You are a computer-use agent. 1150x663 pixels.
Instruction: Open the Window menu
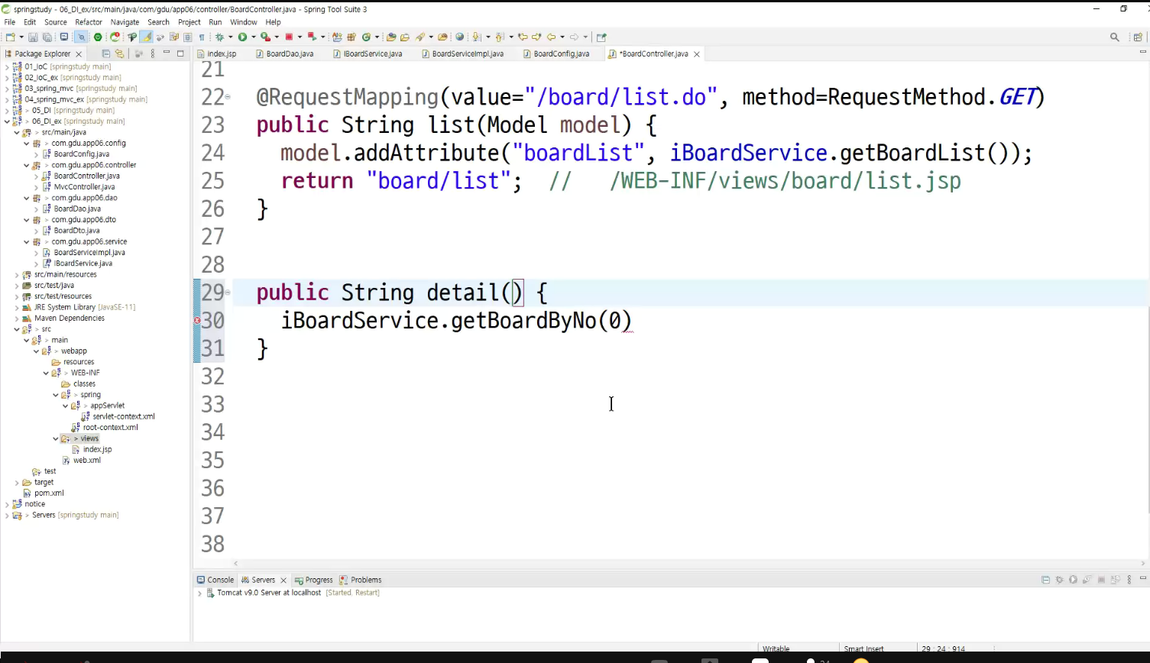244,22
